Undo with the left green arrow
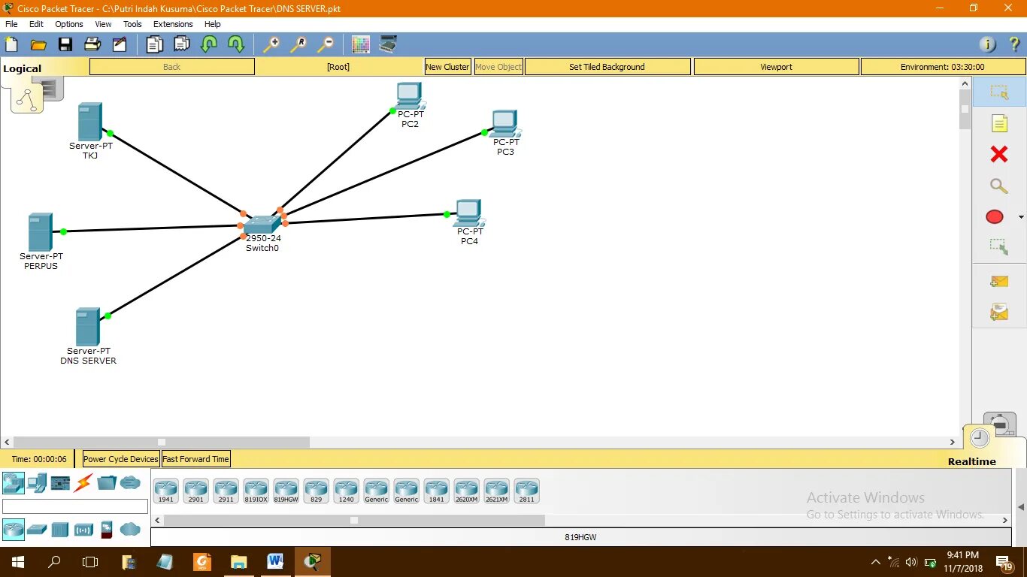This screenshot has height=577, width=1027. tap(209, 44)
